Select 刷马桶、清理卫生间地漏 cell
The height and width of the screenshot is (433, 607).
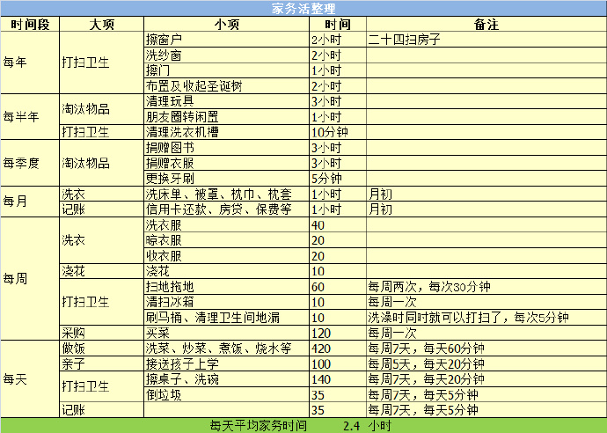pos(226,317)
